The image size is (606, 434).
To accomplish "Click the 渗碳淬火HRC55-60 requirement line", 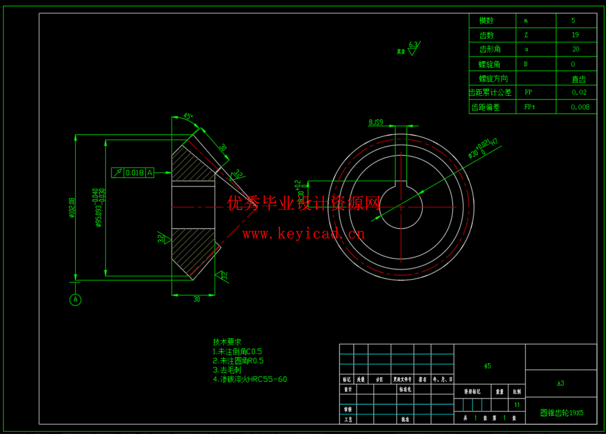I will (x=250, y=379).
